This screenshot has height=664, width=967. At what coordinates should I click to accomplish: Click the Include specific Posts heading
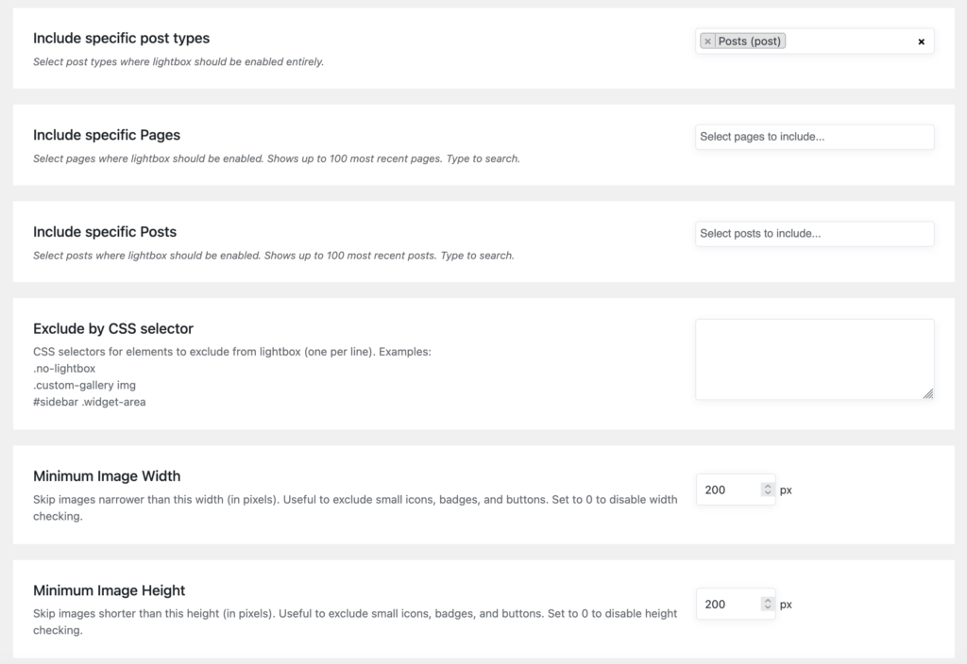105,232
